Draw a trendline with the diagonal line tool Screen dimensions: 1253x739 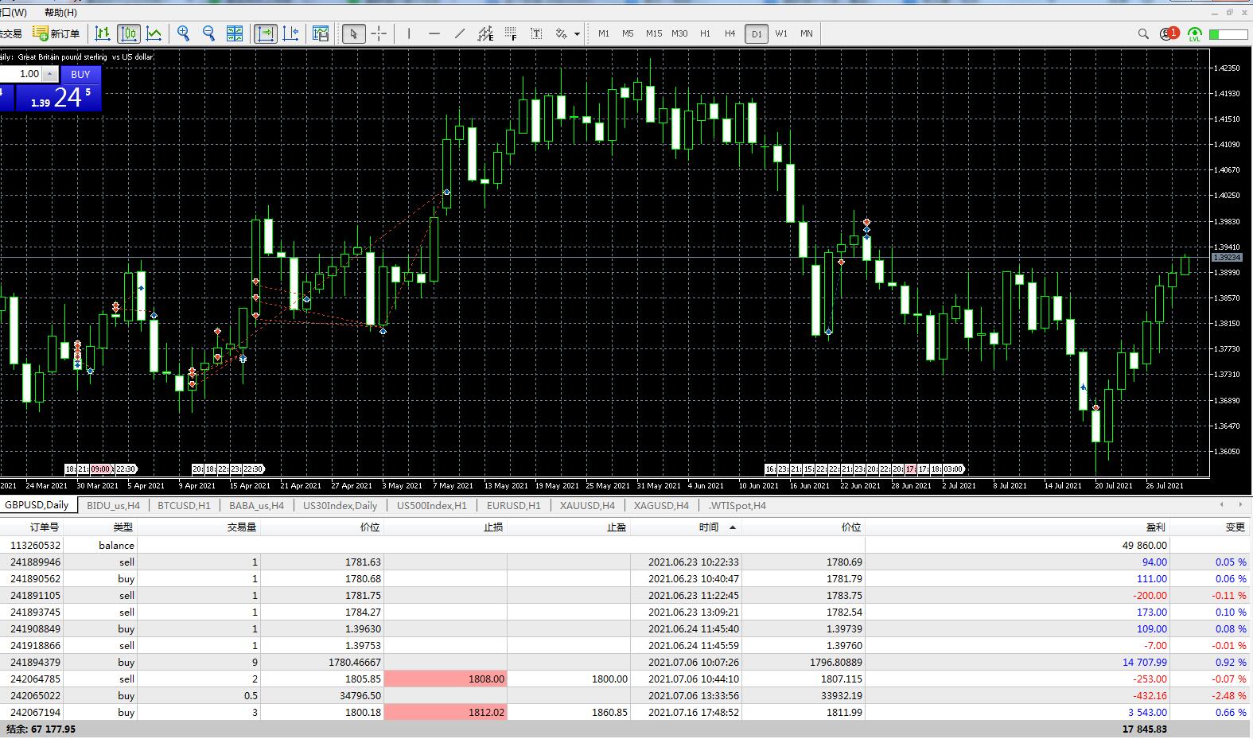click(x=460, y=33)
